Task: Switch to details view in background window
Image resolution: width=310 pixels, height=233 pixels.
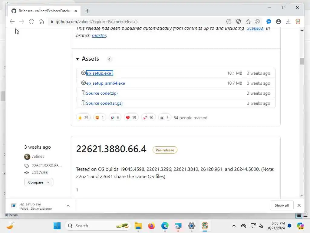Action: 299,215
